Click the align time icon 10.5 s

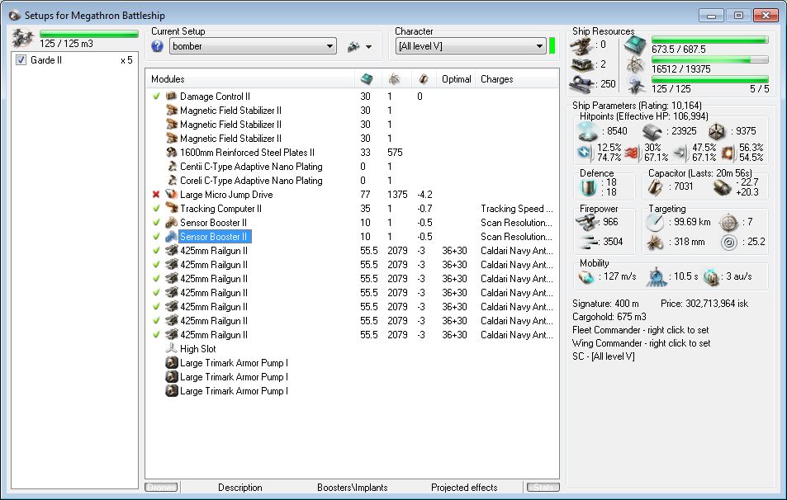pos(656,277)
